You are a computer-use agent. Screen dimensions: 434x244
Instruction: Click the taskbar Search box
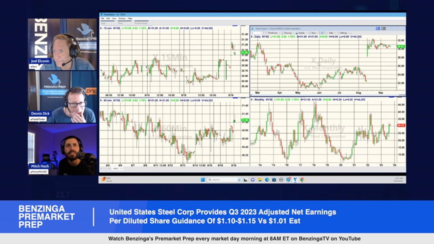point(224,180)
